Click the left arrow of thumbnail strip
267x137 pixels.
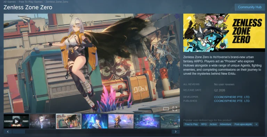pos(8,131)
